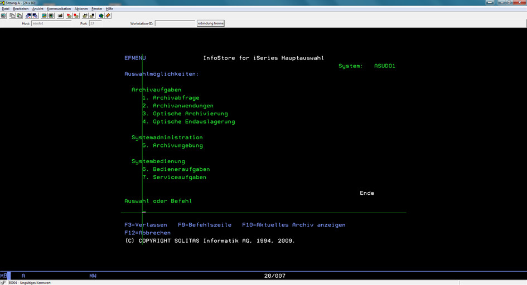Click the rightmost toolbar icon after the globe

[x=108, y=16]
